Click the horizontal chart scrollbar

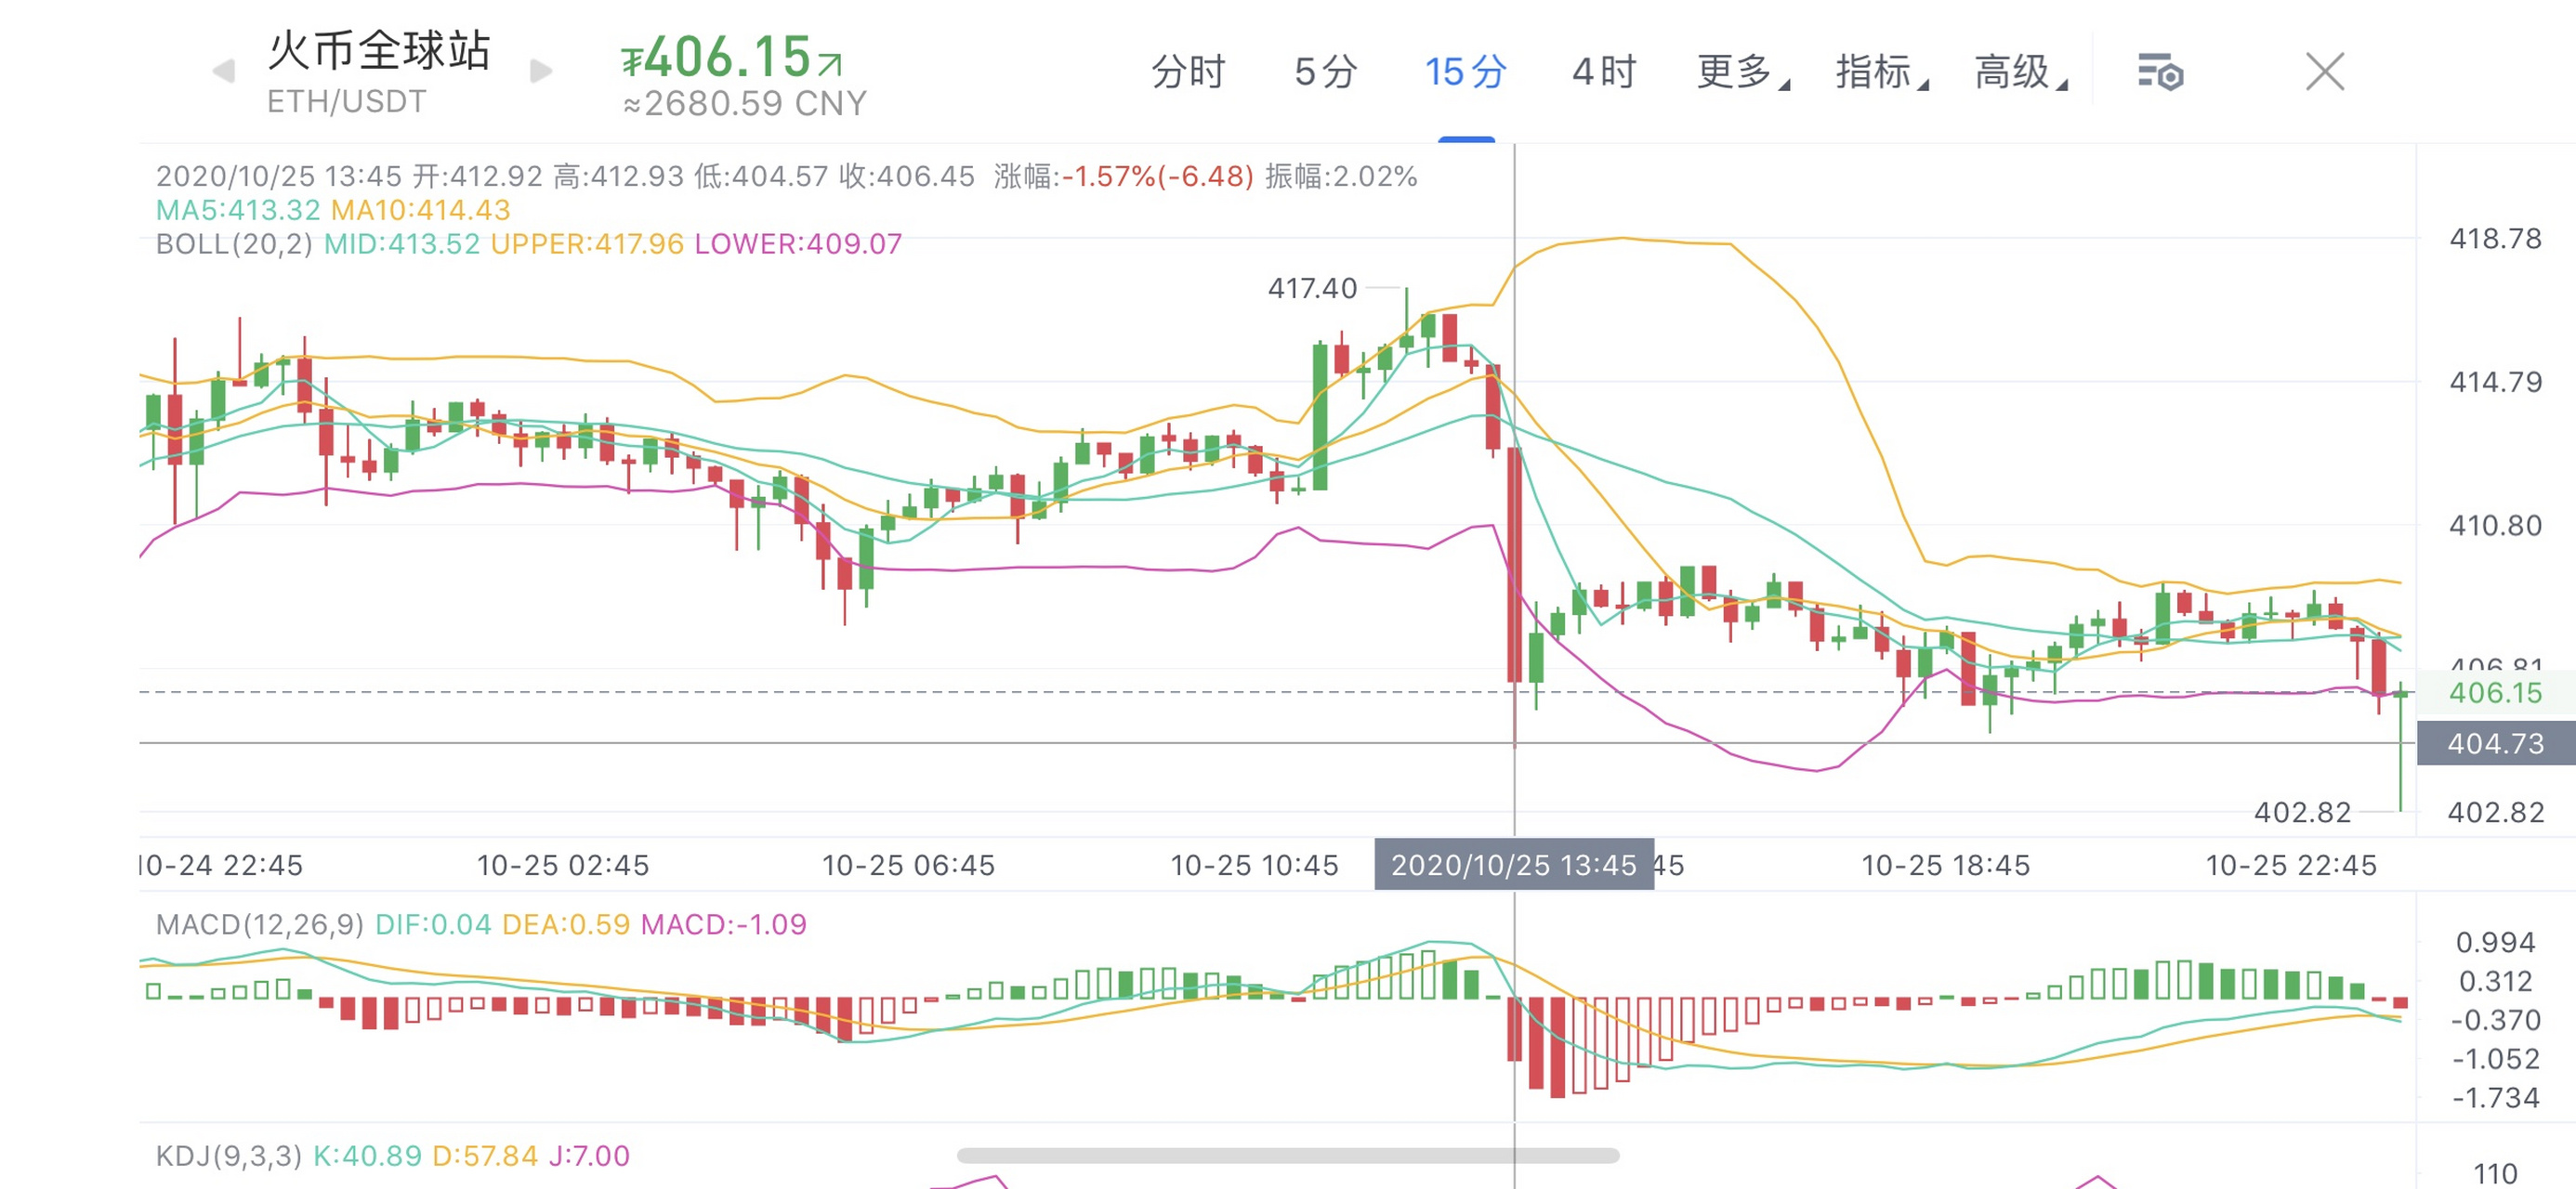[x=1287, y=1156]
